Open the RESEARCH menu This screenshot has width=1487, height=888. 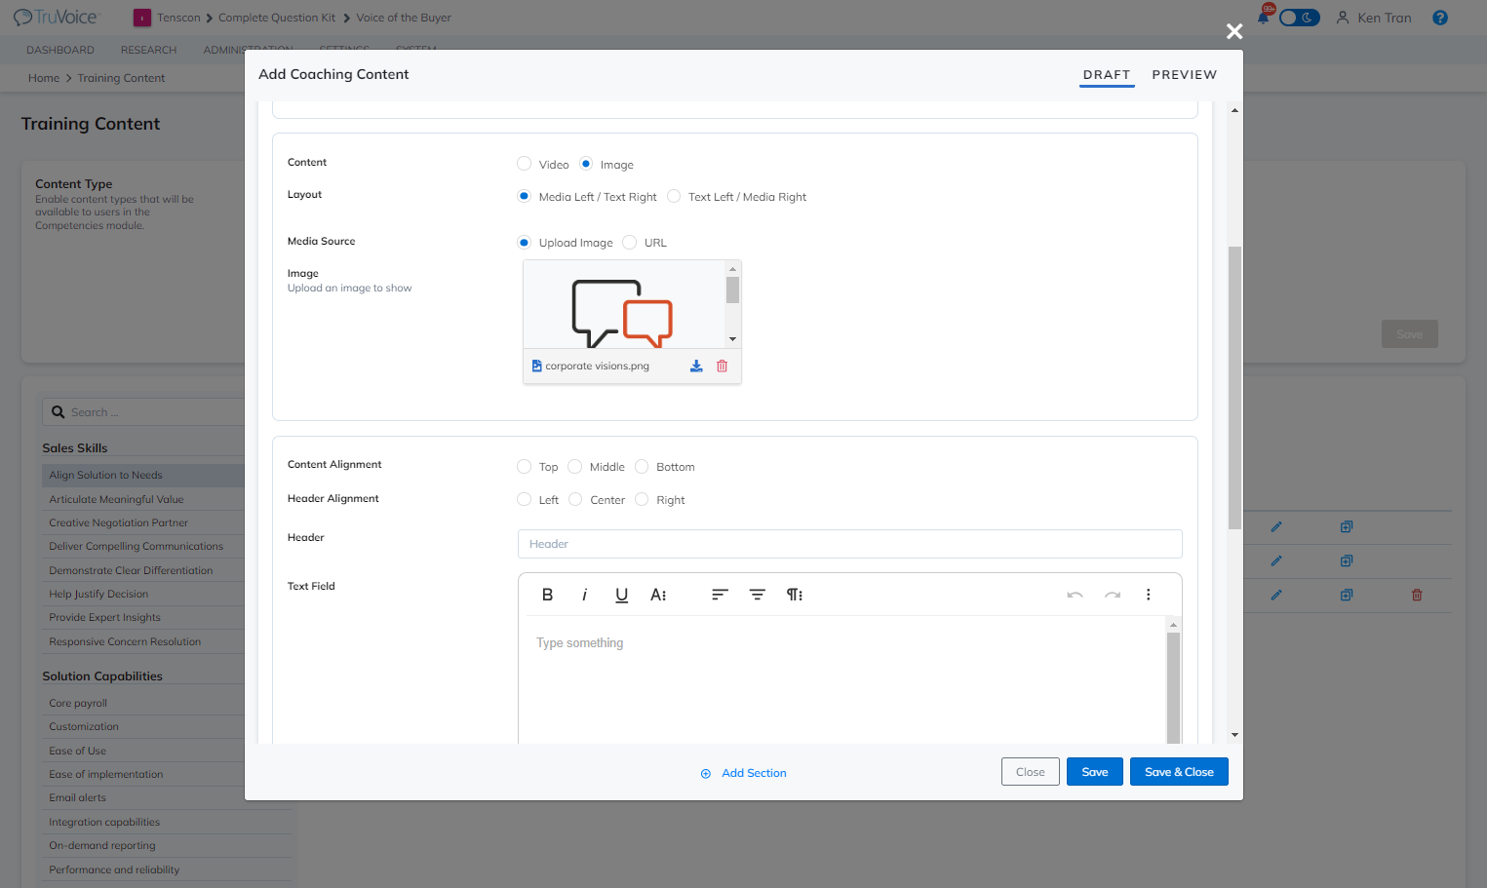pos(149,50)
